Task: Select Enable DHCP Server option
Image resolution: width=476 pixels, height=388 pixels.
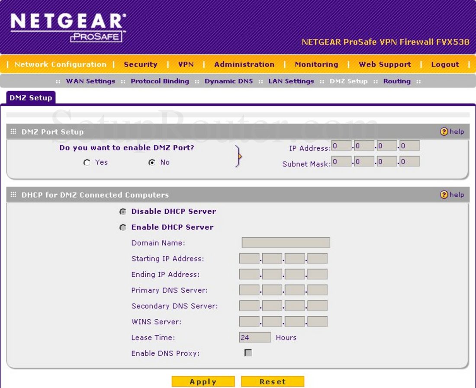Action: click(123, 227)
